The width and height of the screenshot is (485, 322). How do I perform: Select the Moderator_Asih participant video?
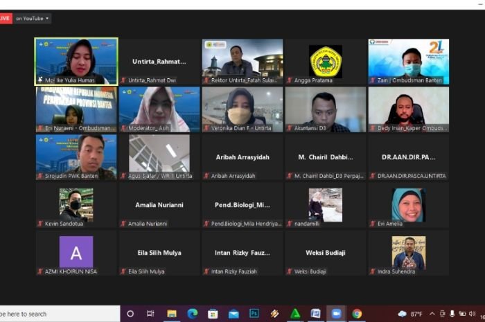(x=159, y=109)
